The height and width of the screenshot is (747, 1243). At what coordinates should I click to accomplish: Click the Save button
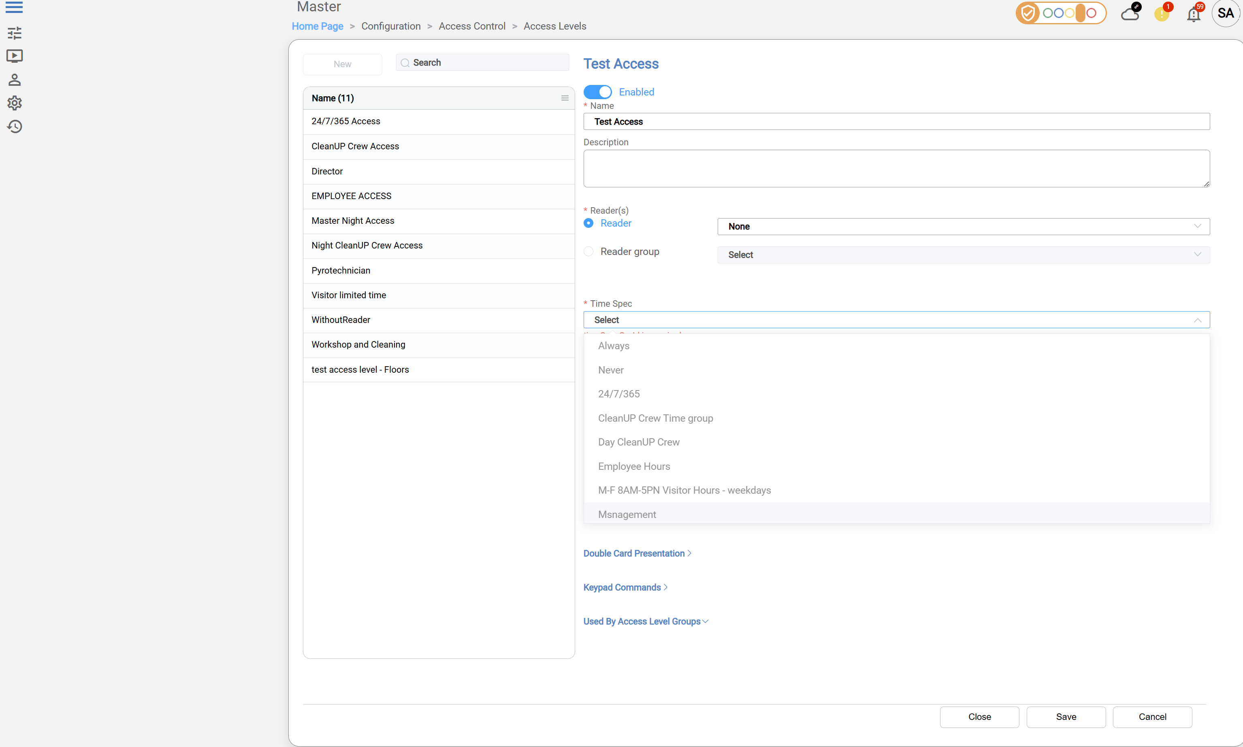click(1066, 717)
